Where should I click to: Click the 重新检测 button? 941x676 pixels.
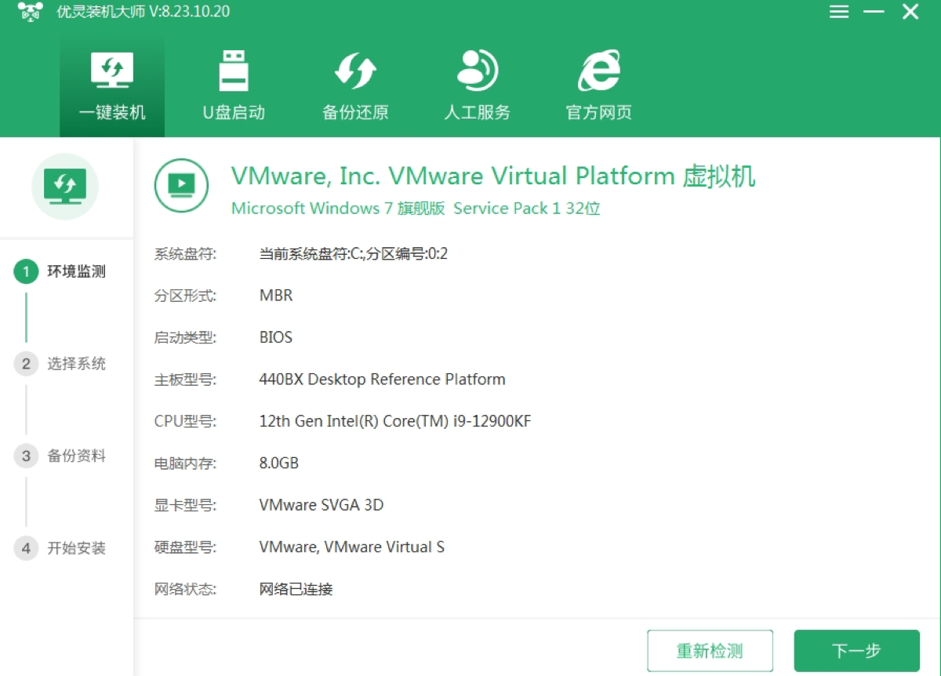point(710,651)
